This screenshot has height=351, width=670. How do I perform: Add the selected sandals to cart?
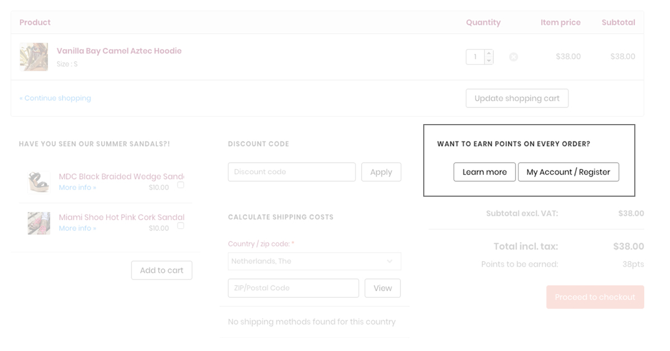pyautogui.click(x=161, y=270)
